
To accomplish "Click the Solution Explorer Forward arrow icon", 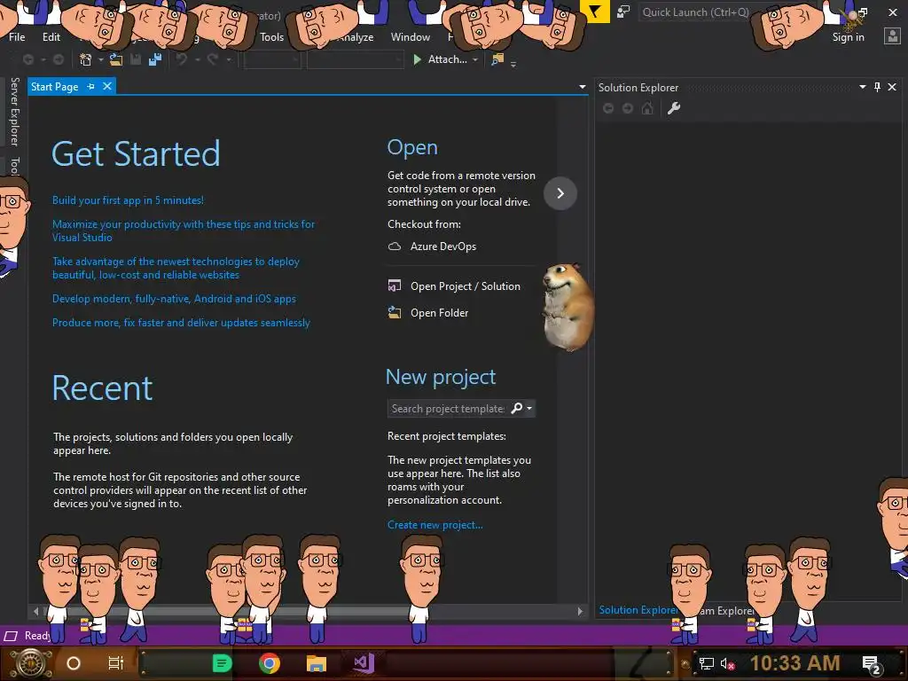I will 628,108.
